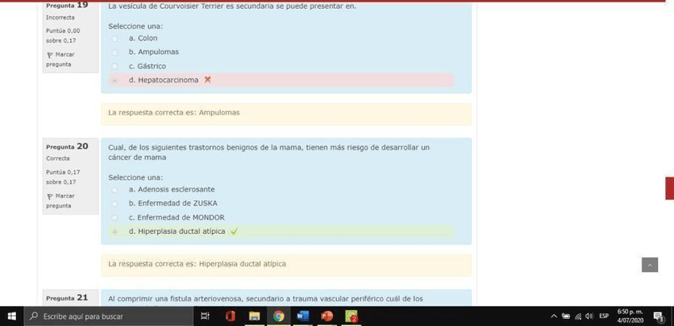Image resolution: width=674 pixels, height=326 pixels.
Task: Click text 'La respuesta correcta es: Ampulomas'
Action: [173, 113]
